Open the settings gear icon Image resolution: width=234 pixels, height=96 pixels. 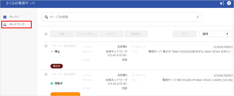(x=229, y=3)
